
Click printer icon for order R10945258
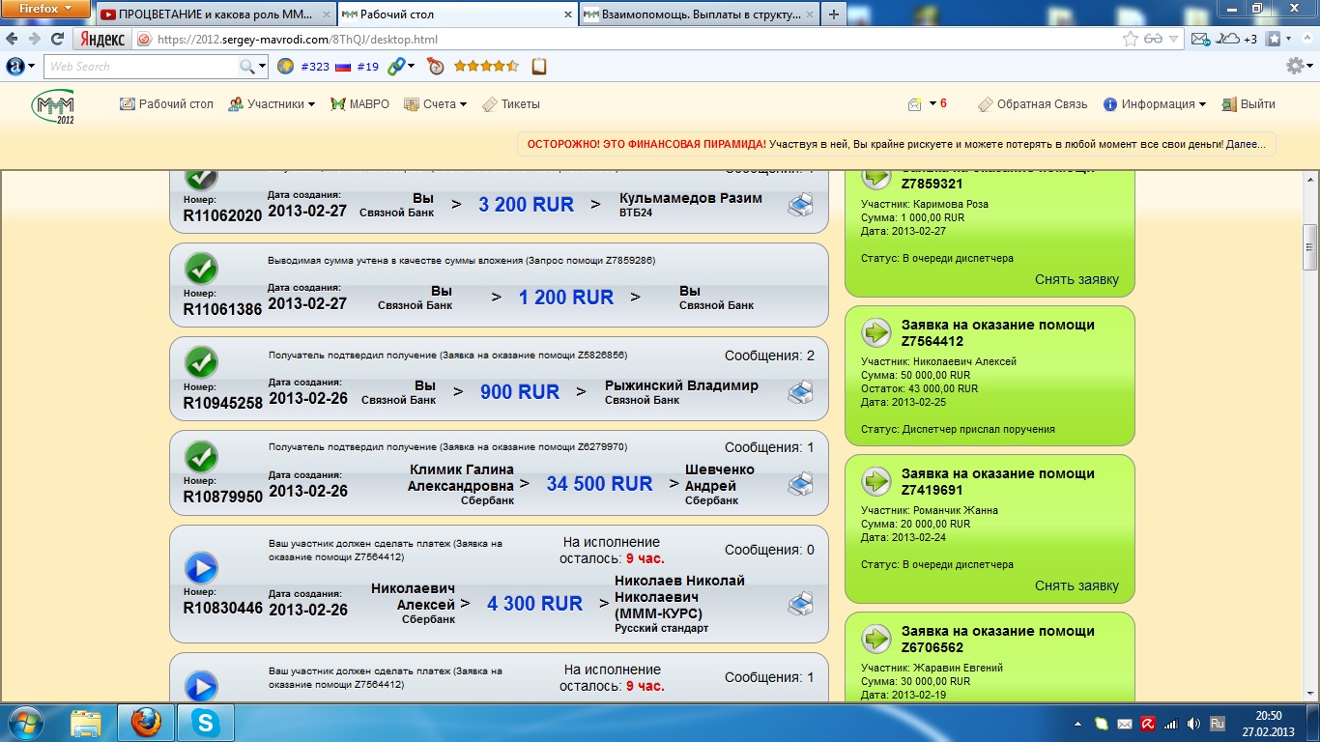coord(800,391)
